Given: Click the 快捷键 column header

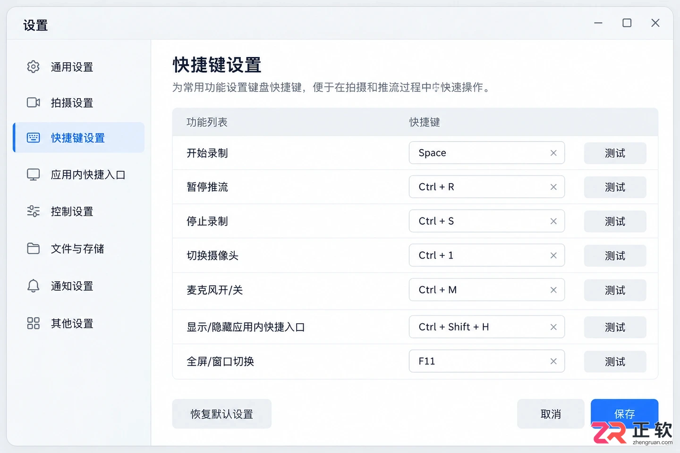Looking at the screenshot, I should (425, 122).
